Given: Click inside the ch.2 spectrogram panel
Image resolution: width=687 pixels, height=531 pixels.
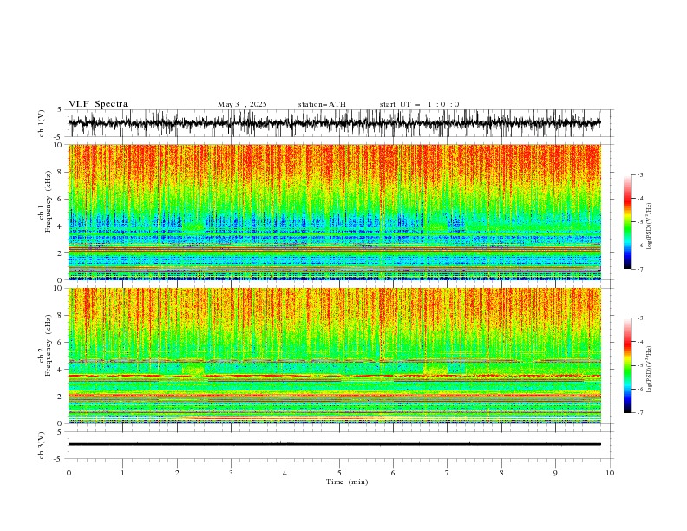Looking at the screenshot, I should 334,356.
